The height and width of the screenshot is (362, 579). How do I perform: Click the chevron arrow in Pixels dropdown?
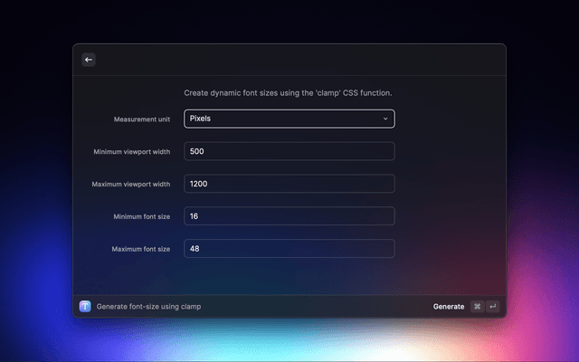(385, 119)
